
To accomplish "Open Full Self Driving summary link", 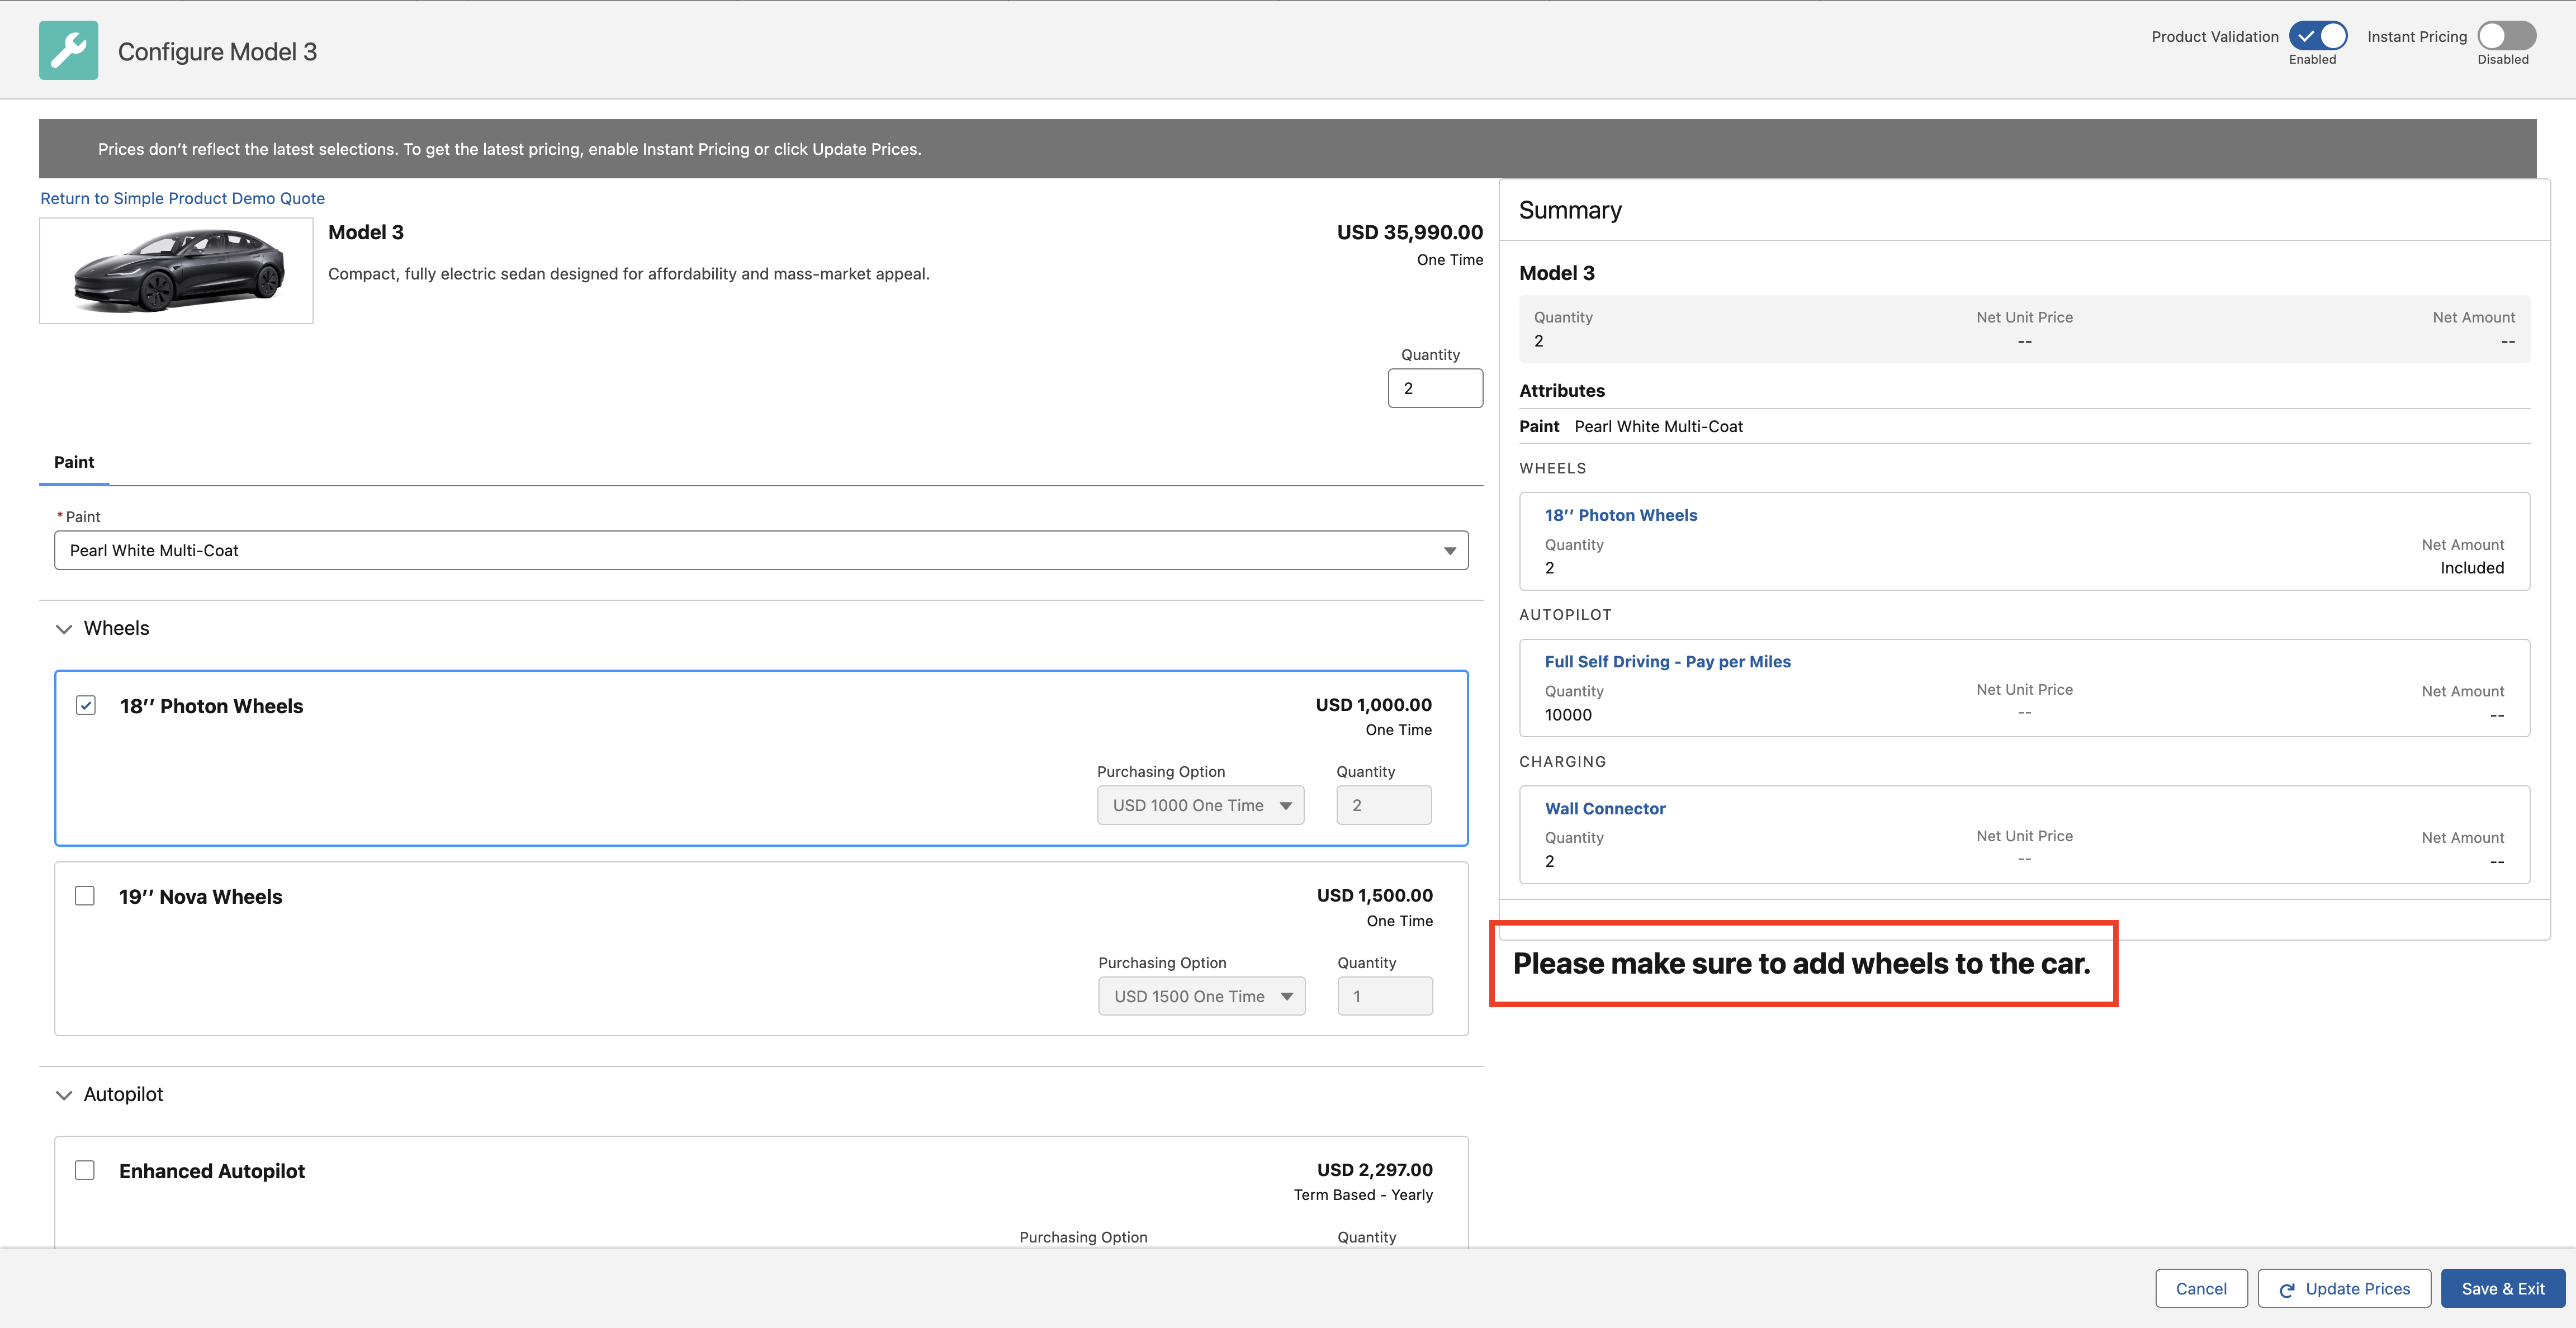I will [1667, 661].
